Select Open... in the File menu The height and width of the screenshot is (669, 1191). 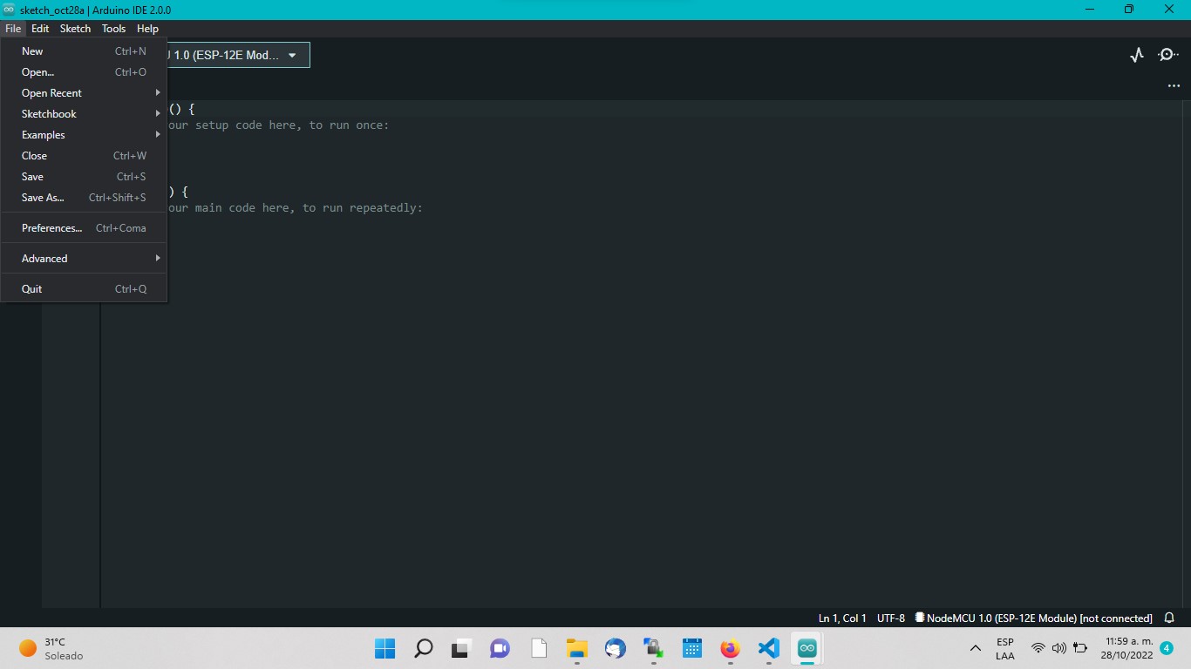click(x=84, y=72)
